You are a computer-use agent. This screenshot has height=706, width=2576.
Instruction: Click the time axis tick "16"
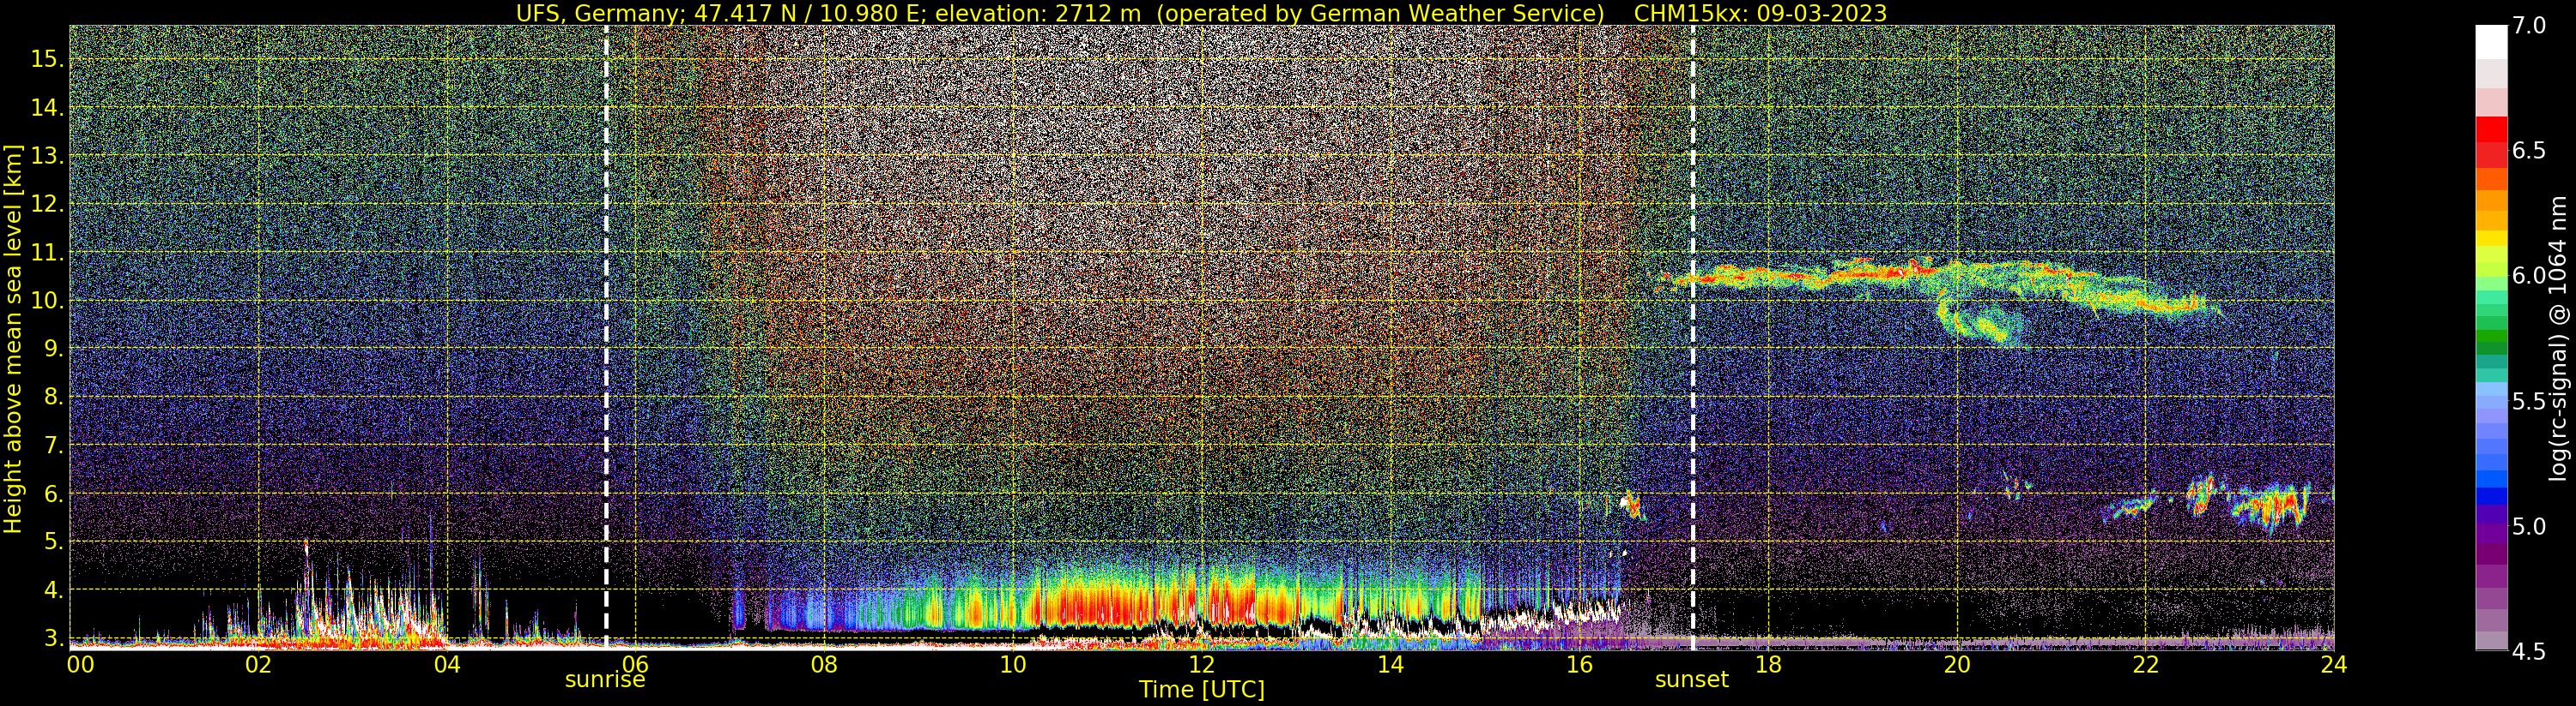pos(1579,665)
